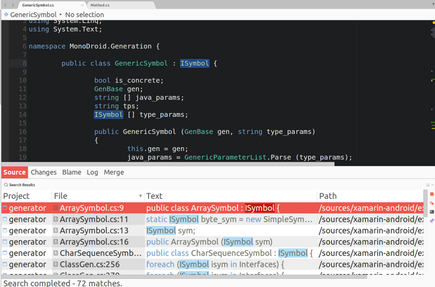
Task: Click file icon beside ArraySymbol.cs:13
Action: (x=55, y=230)
